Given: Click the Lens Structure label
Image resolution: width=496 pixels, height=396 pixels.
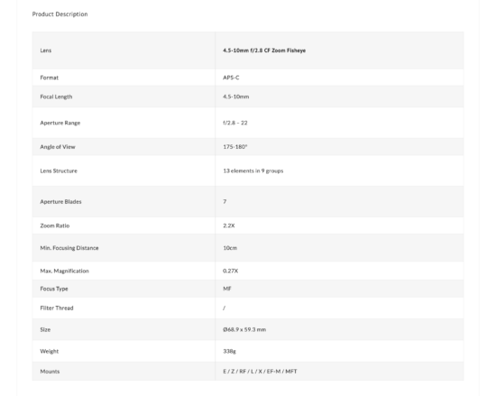Looking at the screenshot, I should pos(59,170).
